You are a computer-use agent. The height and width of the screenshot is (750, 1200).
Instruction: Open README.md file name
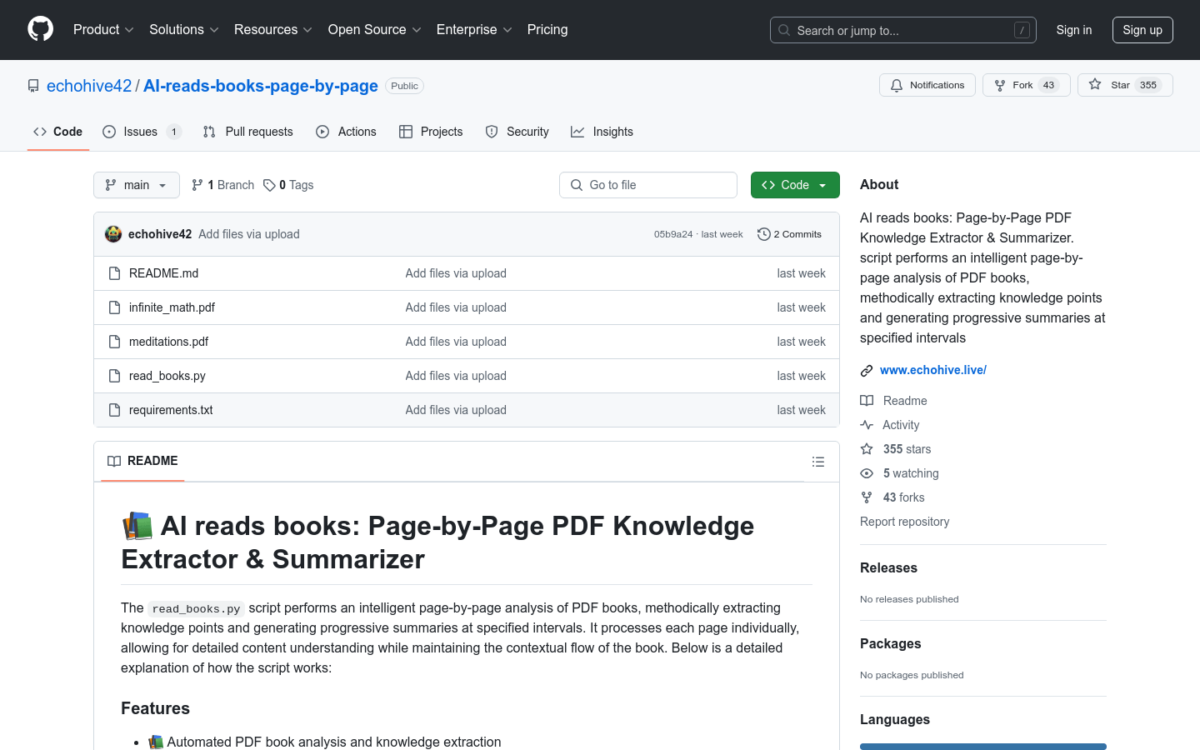tap(164, 273)
